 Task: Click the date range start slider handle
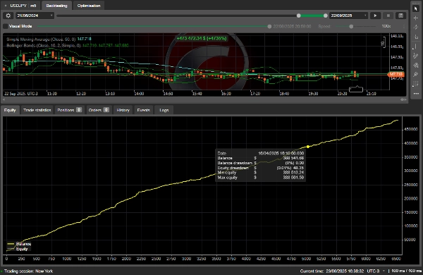(x=299, y=16)
